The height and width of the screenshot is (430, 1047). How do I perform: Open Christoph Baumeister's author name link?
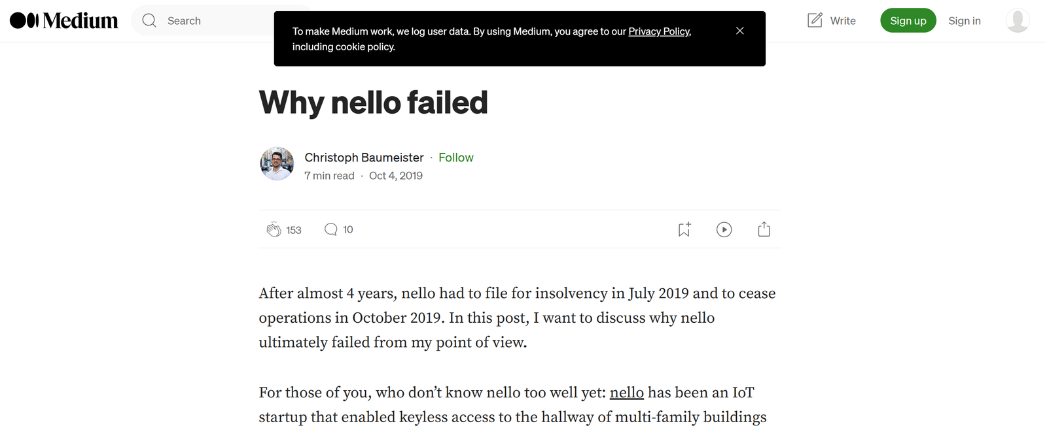pos(364,157)
